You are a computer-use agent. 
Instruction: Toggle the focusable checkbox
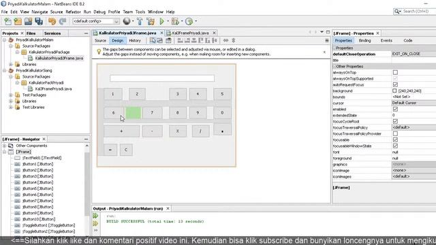point(395,140)
